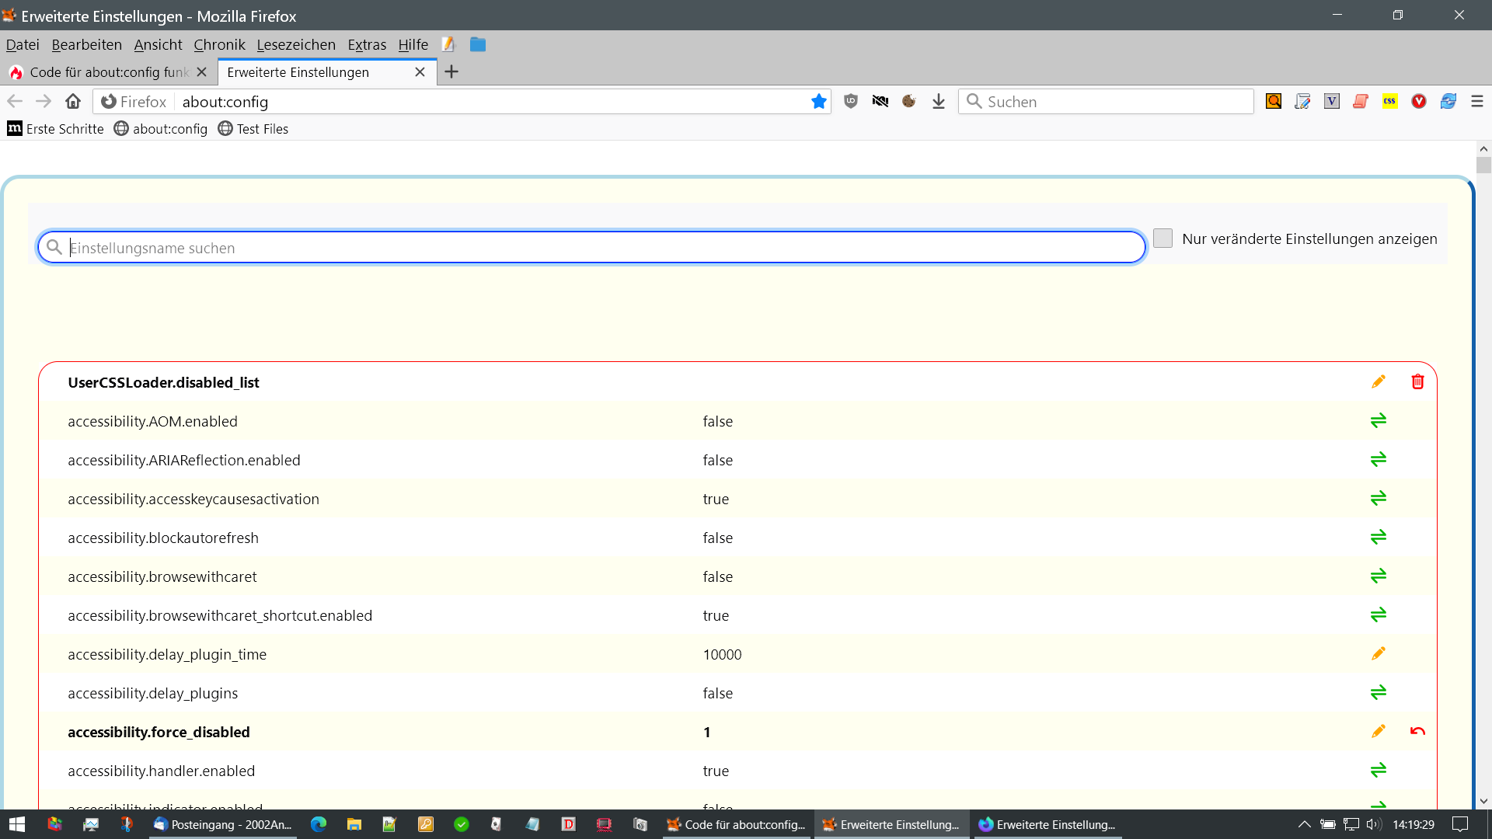Open a new tab with plus button

(451, 72)
